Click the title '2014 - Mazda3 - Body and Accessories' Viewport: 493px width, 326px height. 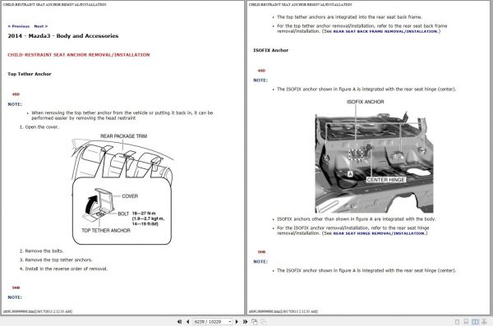coord(63,36)
